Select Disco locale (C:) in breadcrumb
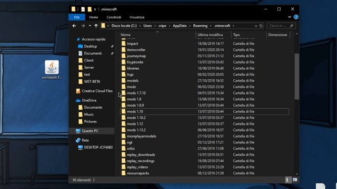Viewport: 337px width, 189px height. (124, 26)
